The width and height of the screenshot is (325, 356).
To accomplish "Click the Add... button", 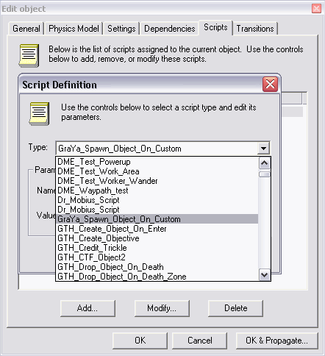I will point(87,308).
